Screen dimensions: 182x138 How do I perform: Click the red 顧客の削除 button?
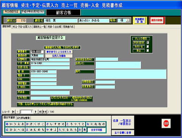[157, 20]
